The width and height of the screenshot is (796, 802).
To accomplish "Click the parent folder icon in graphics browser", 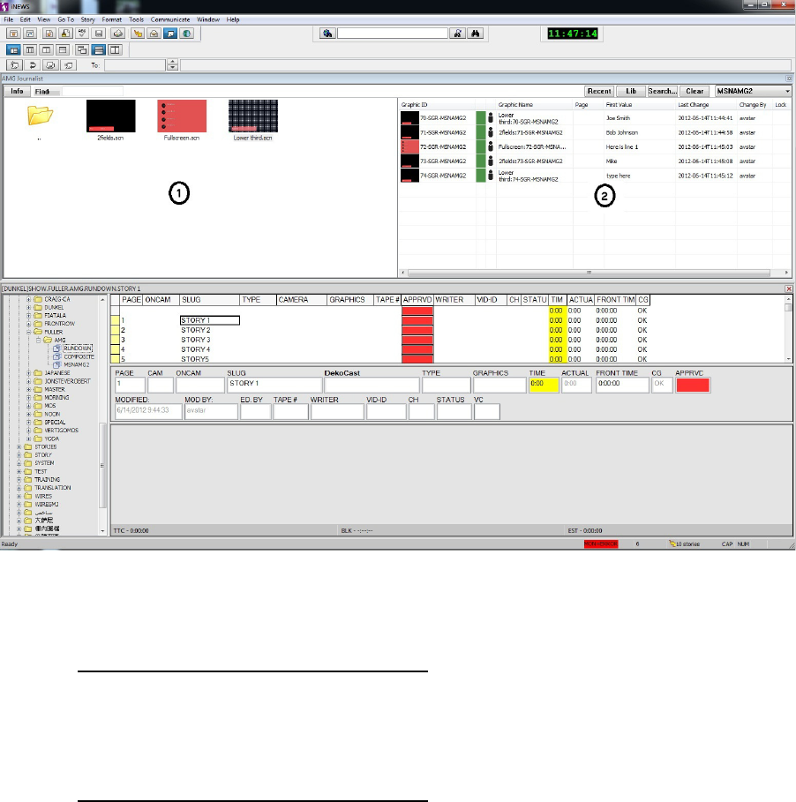I will (40, 115).
